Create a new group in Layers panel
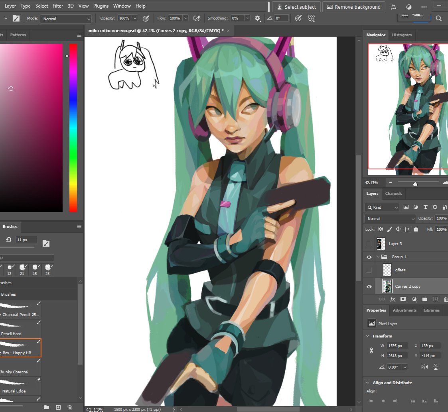 [x=425, y=299]
